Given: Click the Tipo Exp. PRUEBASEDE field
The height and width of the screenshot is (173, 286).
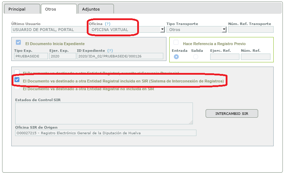Looking at the screenshot, I should (31, 56).
